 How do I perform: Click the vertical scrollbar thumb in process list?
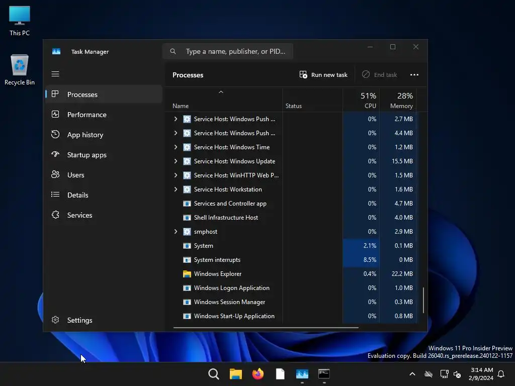423,300
